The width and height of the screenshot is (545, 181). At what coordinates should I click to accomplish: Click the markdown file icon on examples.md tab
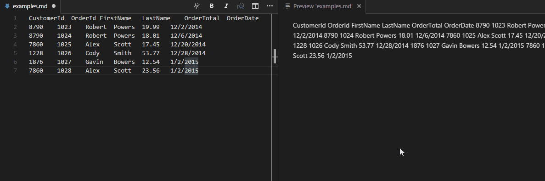click(x=7, y=6)
